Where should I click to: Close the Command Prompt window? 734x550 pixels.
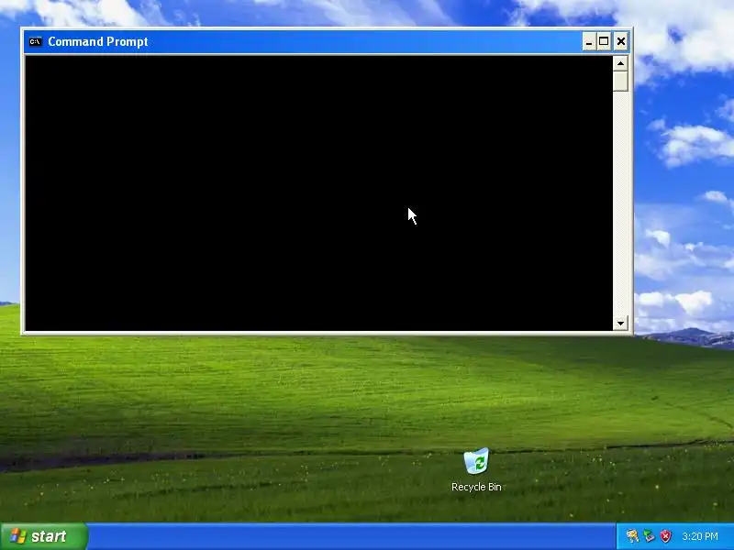coord(621,41)
